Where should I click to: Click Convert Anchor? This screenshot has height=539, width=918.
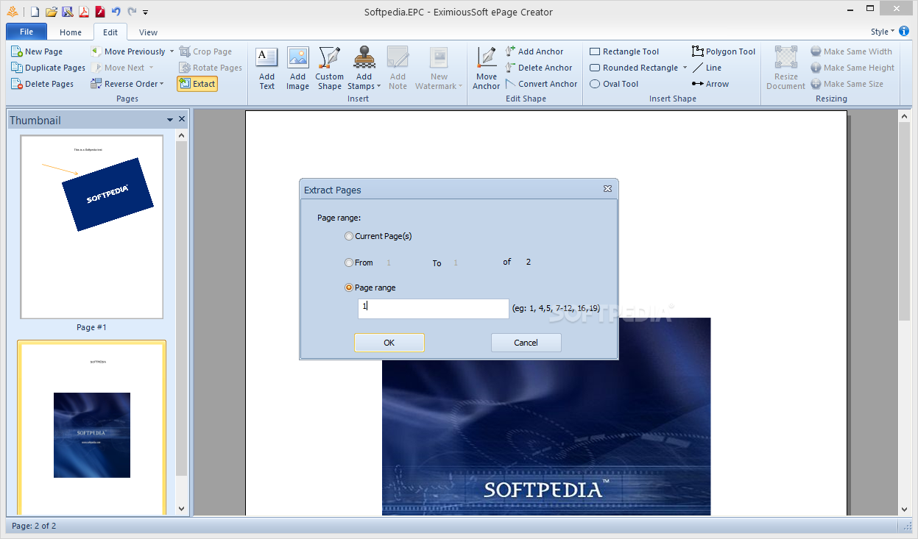(x=541, y=84)
